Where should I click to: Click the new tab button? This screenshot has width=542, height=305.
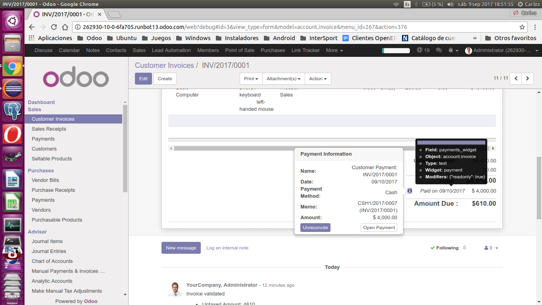tap(114, 15)
